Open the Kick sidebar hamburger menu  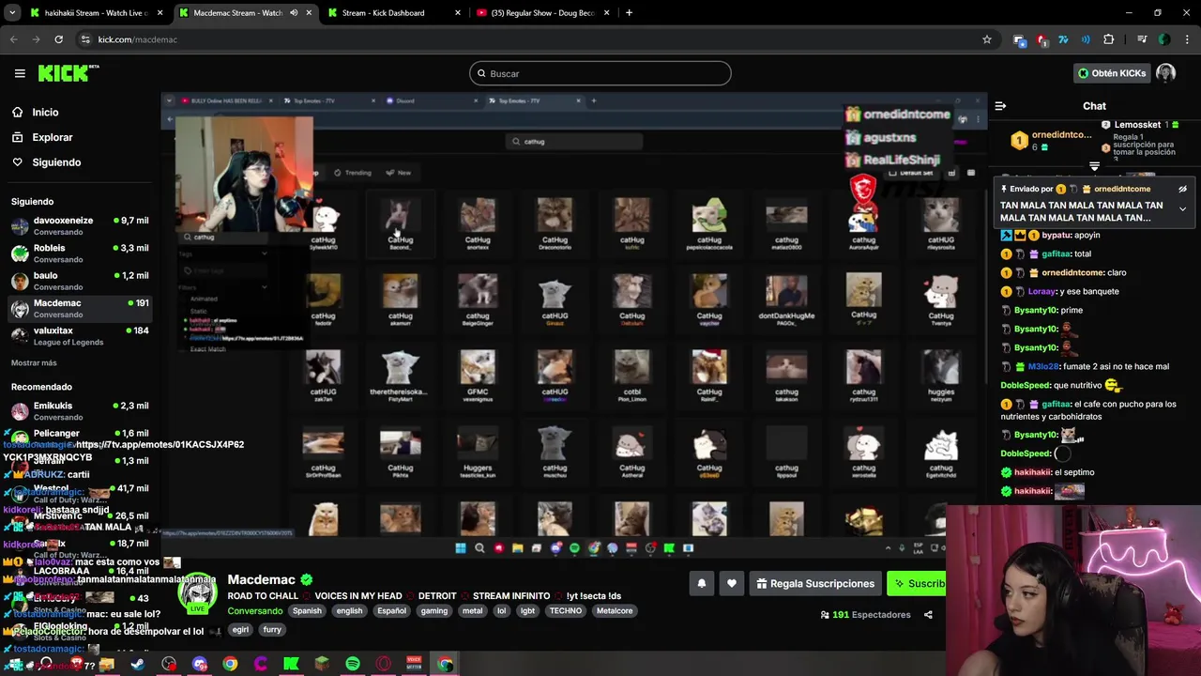tap(20, 73)
